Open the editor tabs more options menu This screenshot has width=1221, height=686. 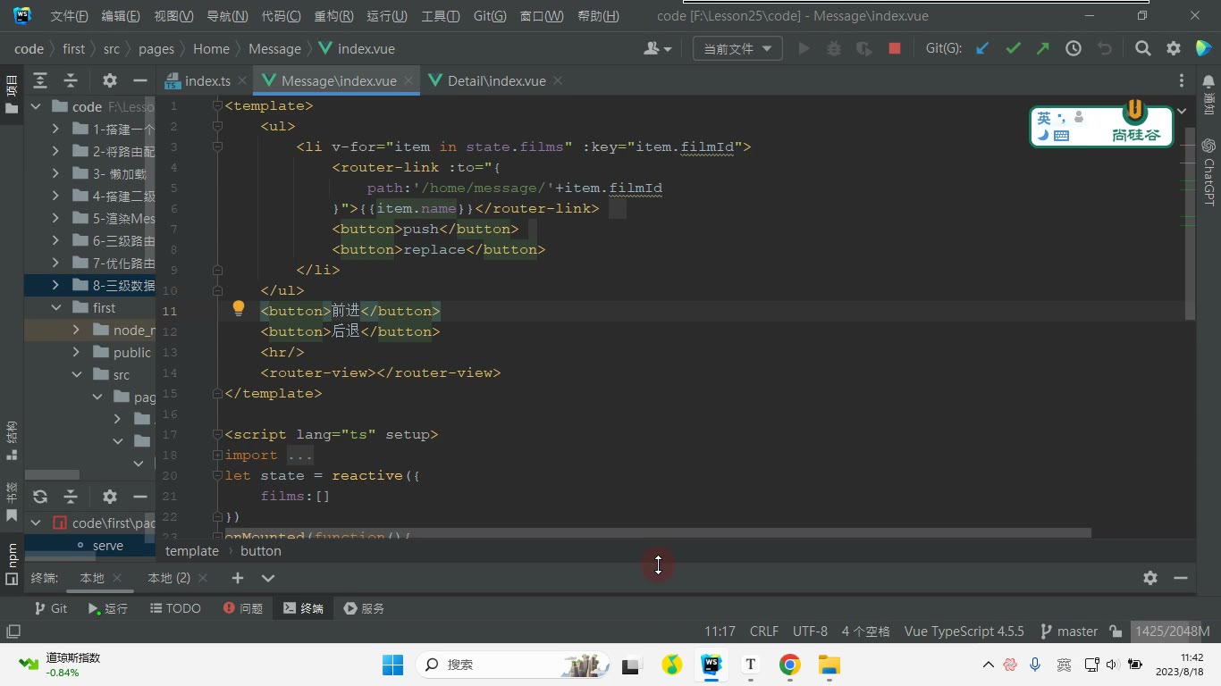(x=1182, y=80)
